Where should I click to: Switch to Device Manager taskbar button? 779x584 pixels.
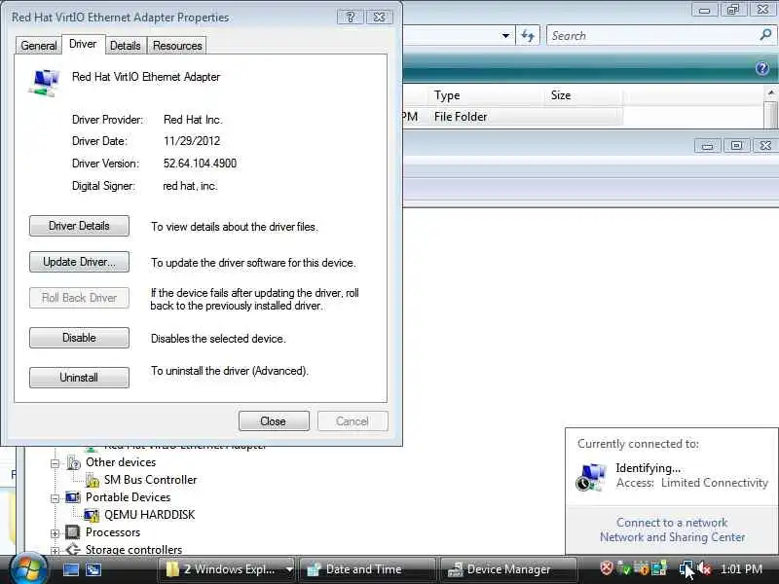(x=508, y=569)
